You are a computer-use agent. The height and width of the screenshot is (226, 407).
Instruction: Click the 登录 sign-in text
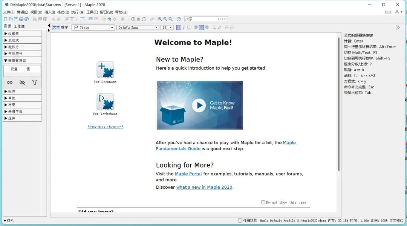pyautogui.click(x=388, y=12)
